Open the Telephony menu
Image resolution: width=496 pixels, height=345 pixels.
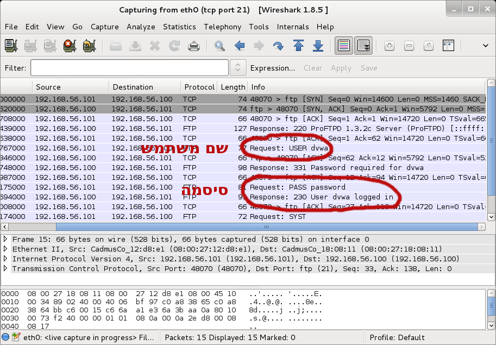pos(222,27)
